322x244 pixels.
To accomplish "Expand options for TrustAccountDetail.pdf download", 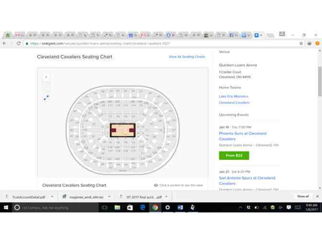I will point(52,197).
